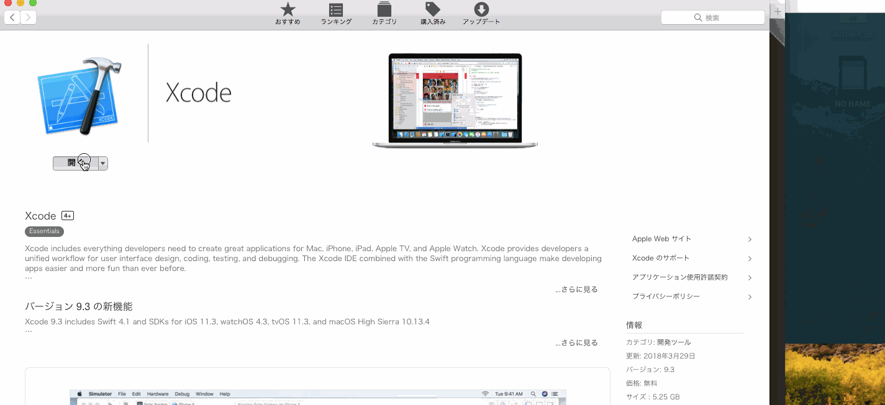Click the '情報' section heading
This screenshot has height=405, width=885.
point(634,325)
